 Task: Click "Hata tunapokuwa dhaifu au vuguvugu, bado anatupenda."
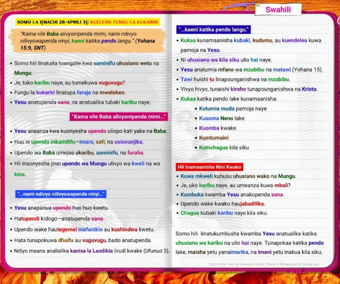pyautogui.click(x=83, y=240)
